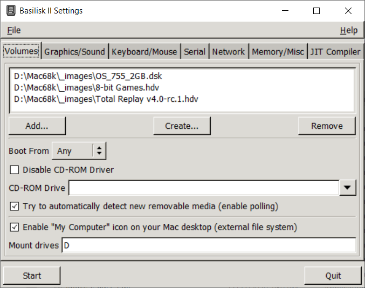Open the Help menu
Screen dimensions: 365x288
click(x=349, y=30)
